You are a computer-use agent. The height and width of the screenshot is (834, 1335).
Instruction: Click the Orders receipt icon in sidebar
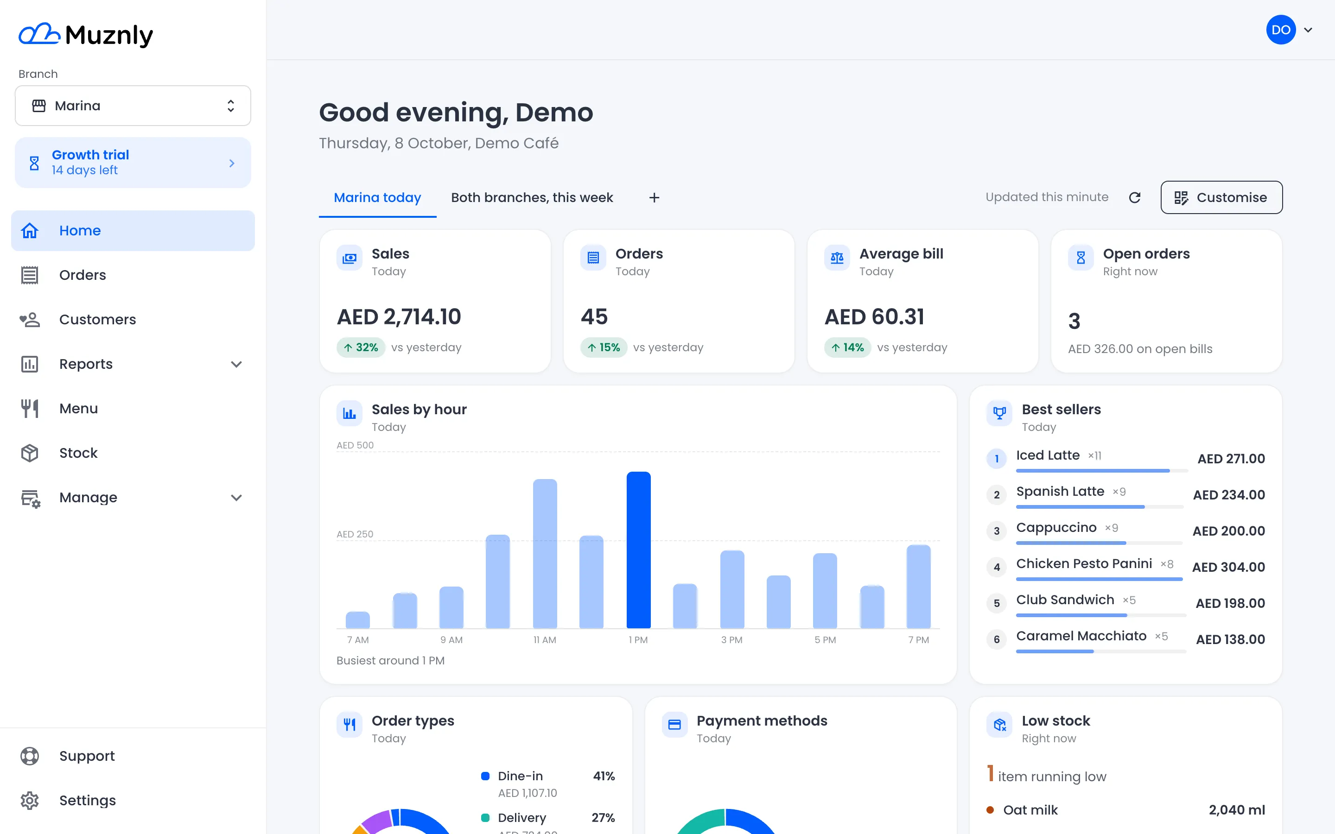click(30, 275)
